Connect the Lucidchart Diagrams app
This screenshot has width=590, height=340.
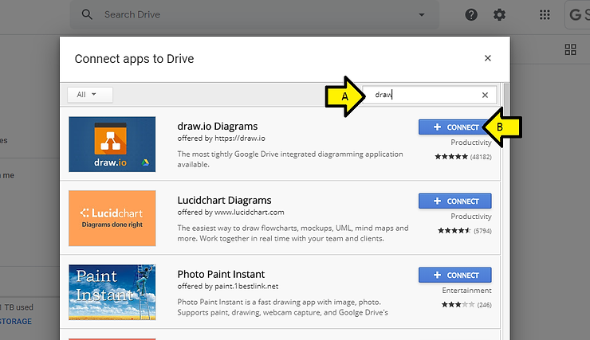(x=454, y=201)
